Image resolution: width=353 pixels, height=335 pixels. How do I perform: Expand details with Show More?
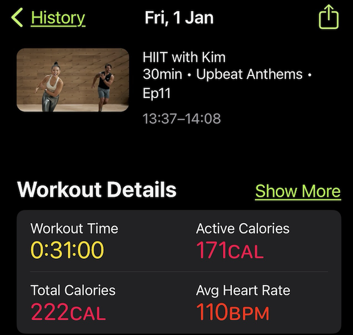point(298,191)
